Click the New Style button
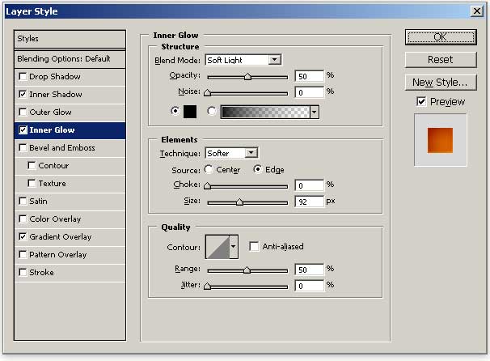490x361 pixels. click(440, 83)
